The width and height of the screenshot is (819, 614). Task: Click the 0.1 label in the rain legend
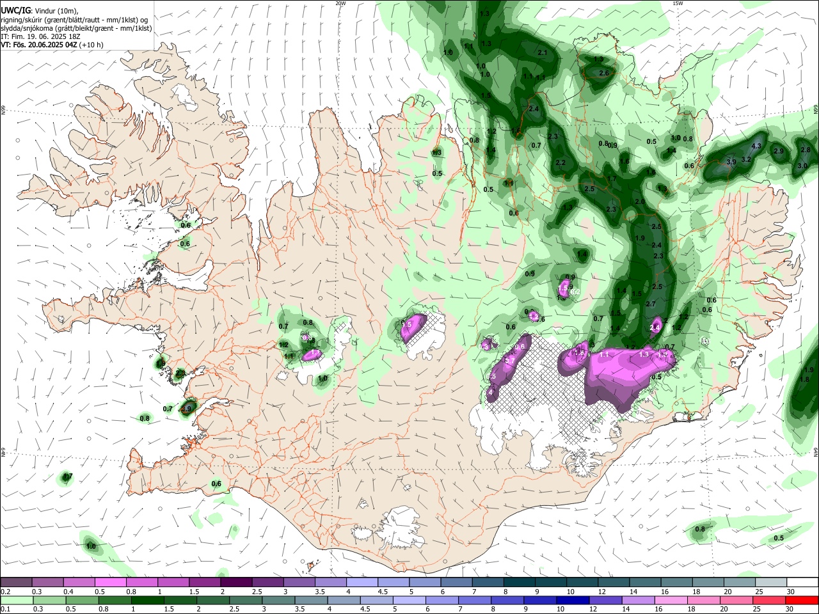4,610
